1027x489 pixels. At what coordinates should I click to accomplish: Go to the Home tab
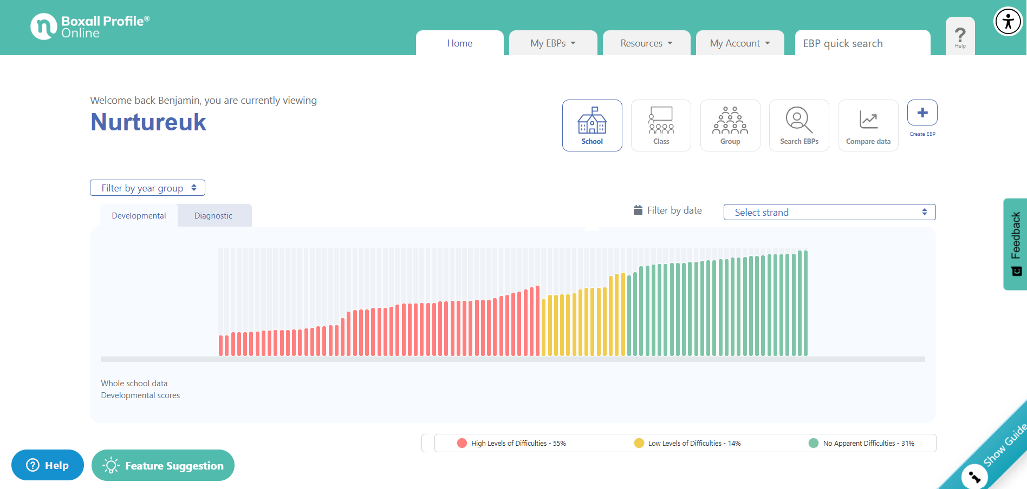coord(460,43)
